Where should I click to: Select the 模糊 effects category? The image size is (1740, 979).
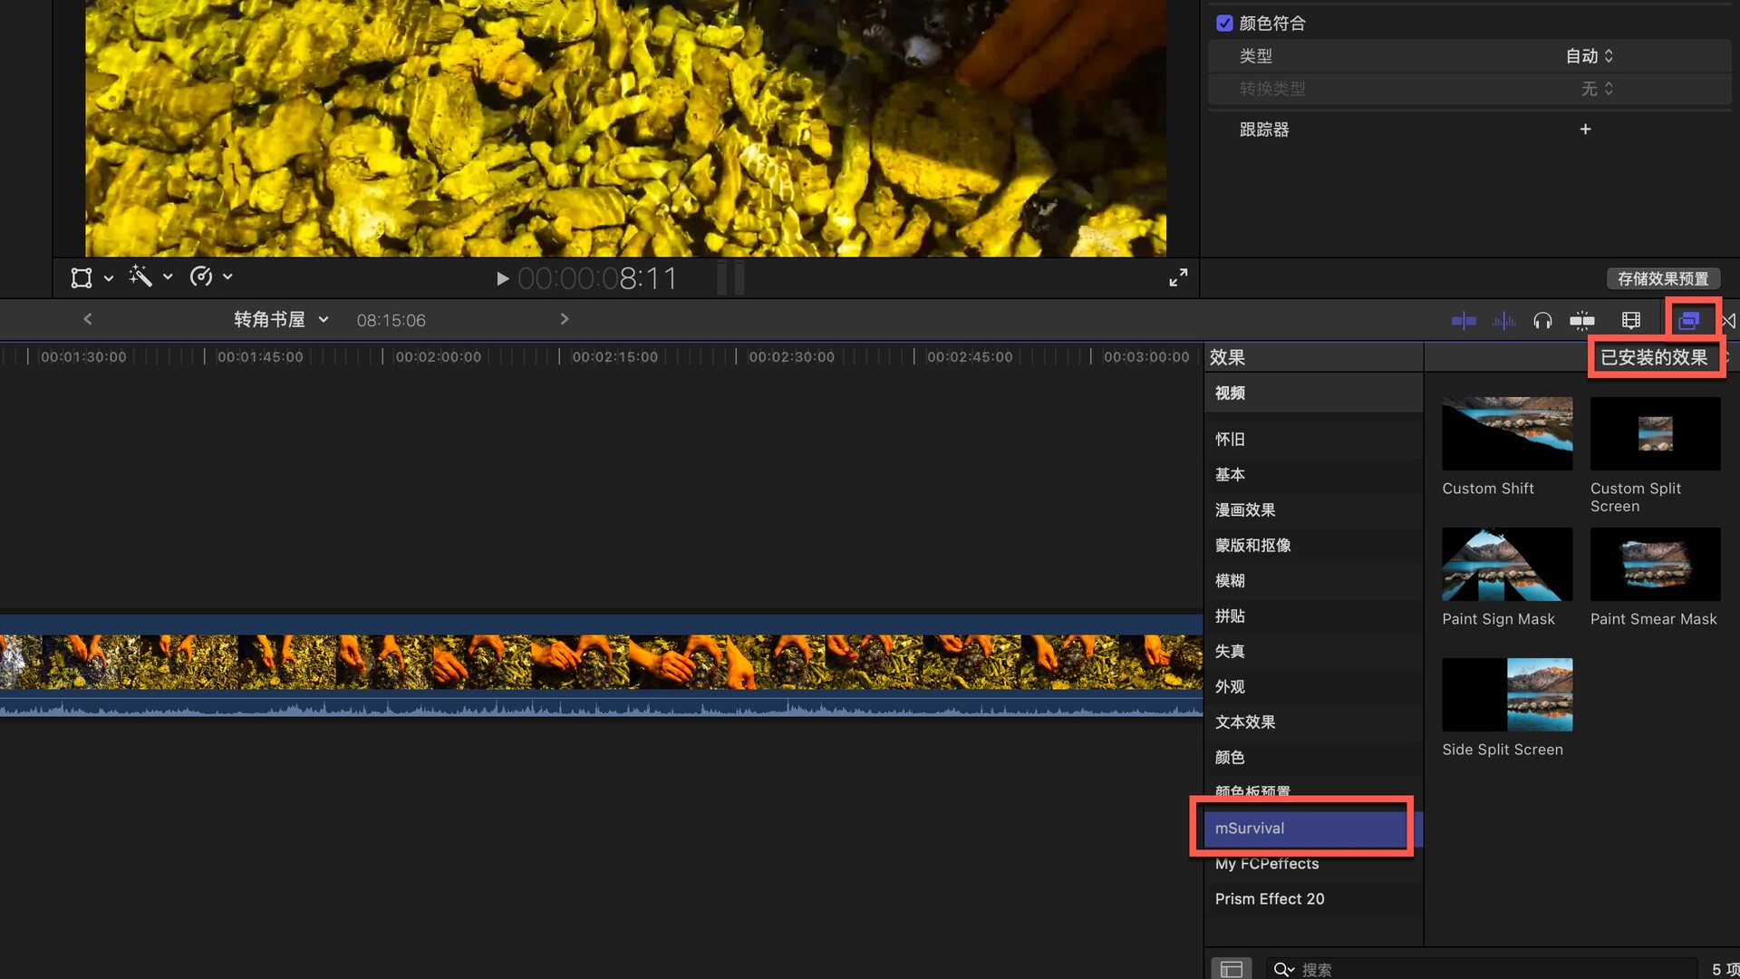(1313, 581)
